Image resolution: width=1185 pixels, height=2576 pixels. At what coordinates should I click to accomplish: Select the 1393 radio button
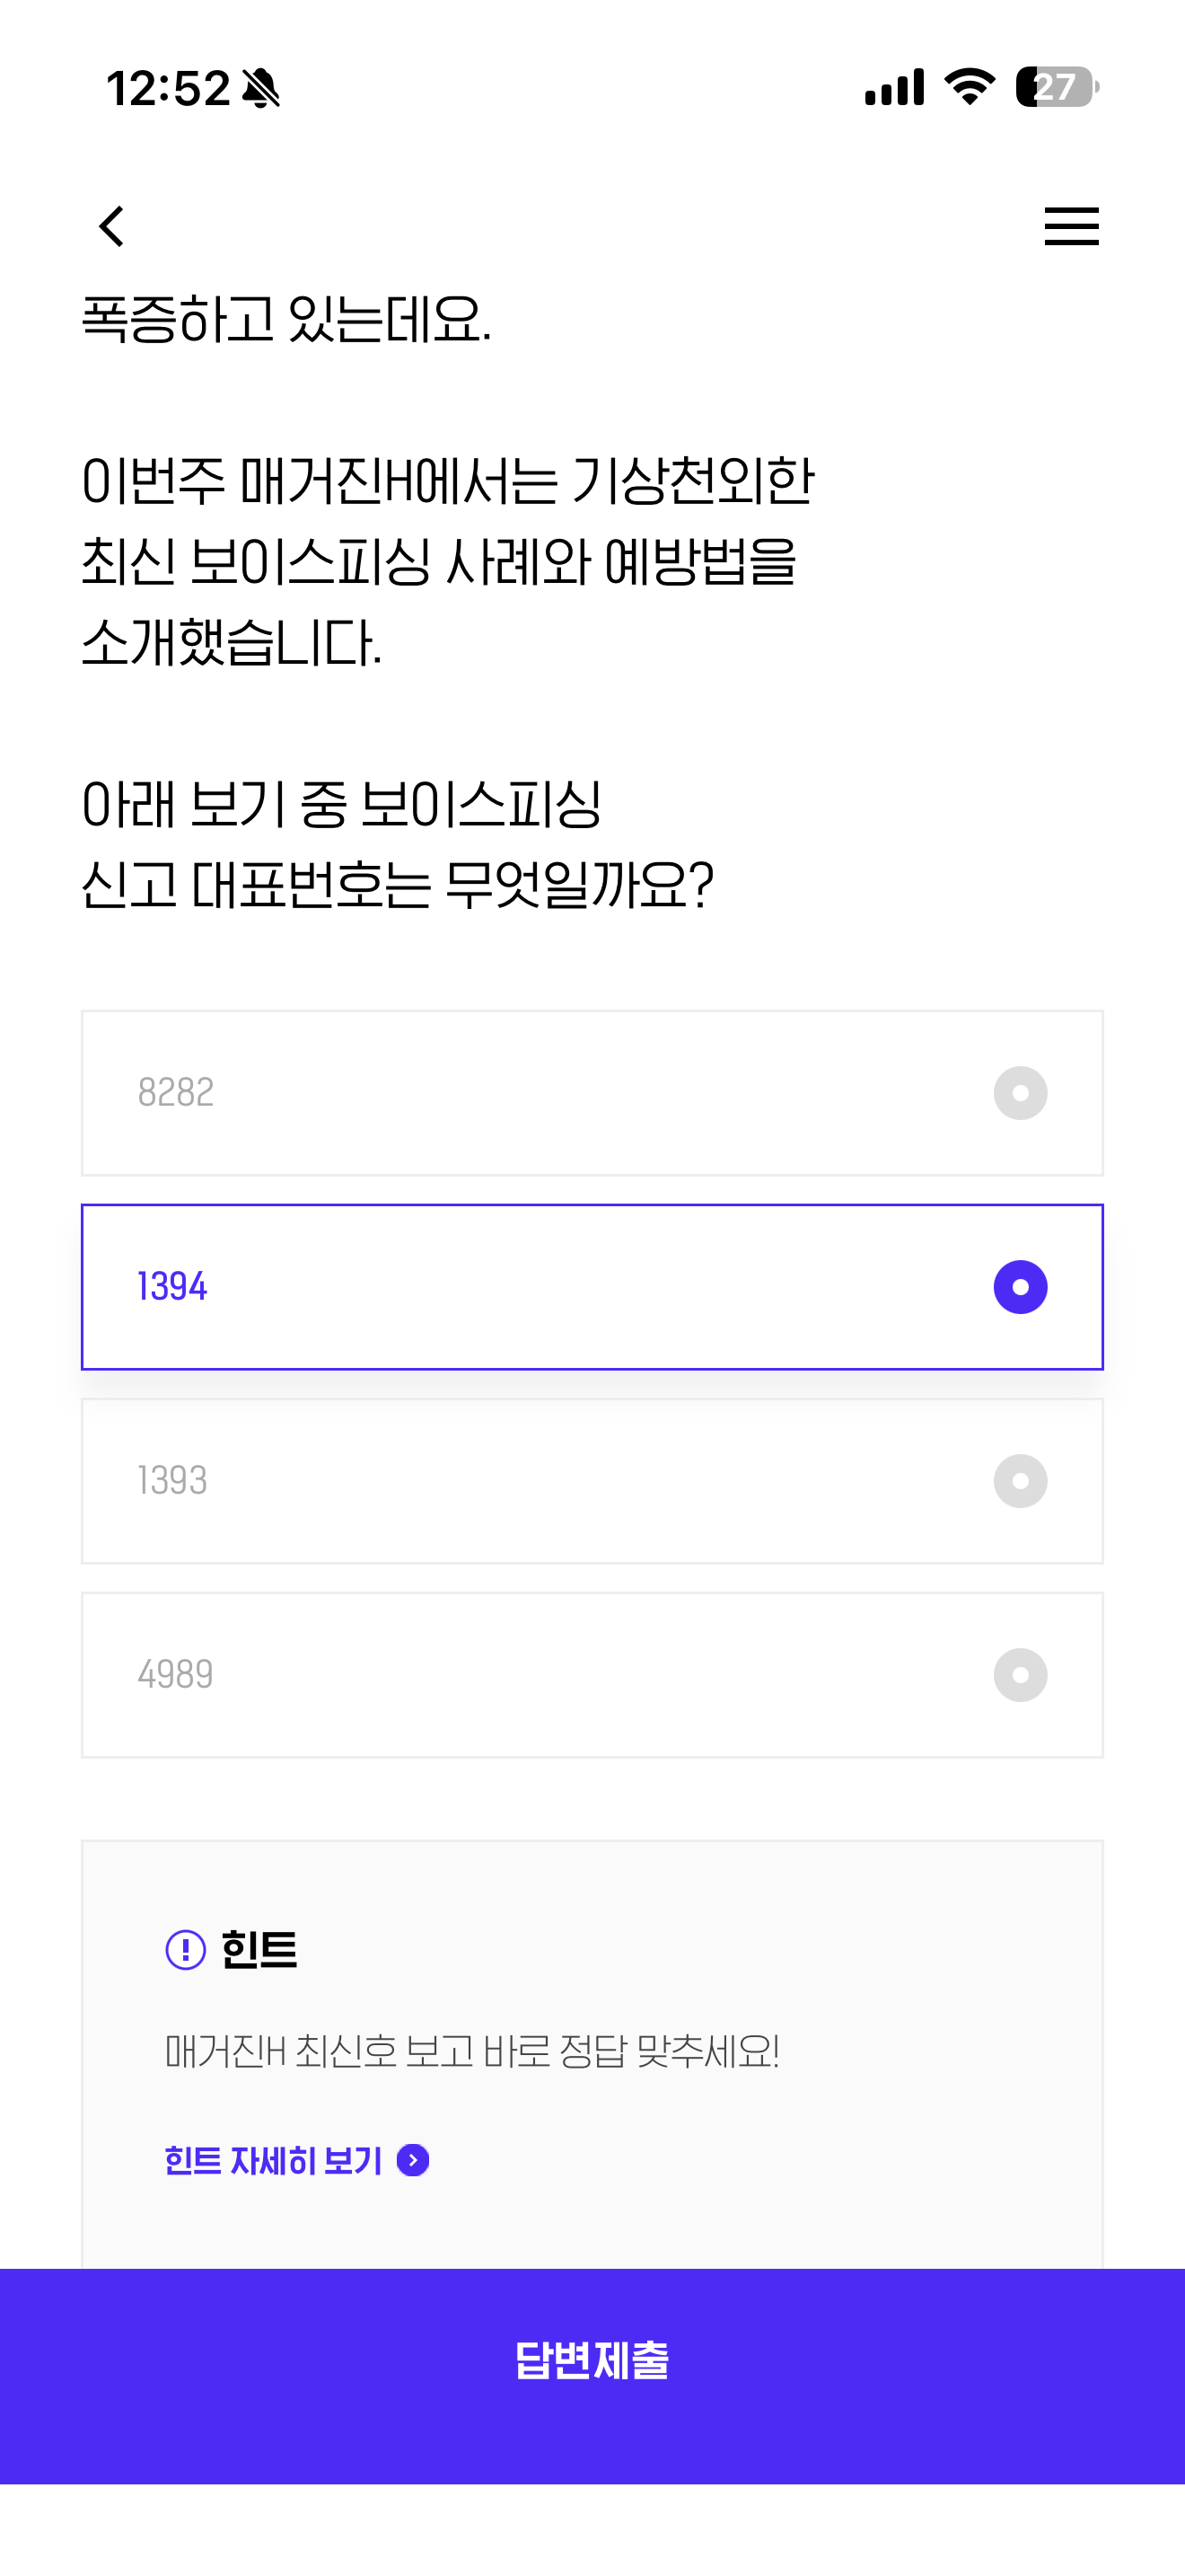click(x=1019, y=1481)
